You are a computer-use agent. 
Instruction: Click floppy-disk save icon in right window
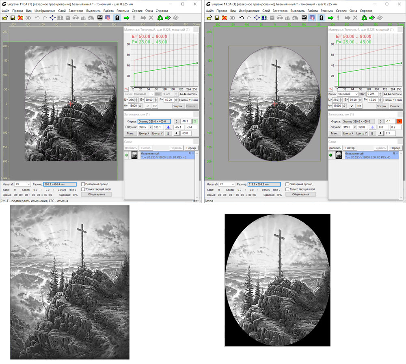coord(216,18)
